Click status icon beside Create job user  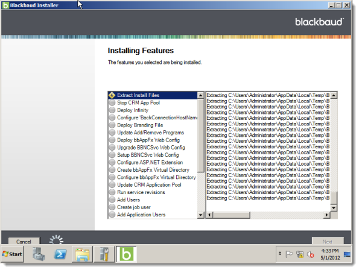pyautogui.click(x=112, y=207)
